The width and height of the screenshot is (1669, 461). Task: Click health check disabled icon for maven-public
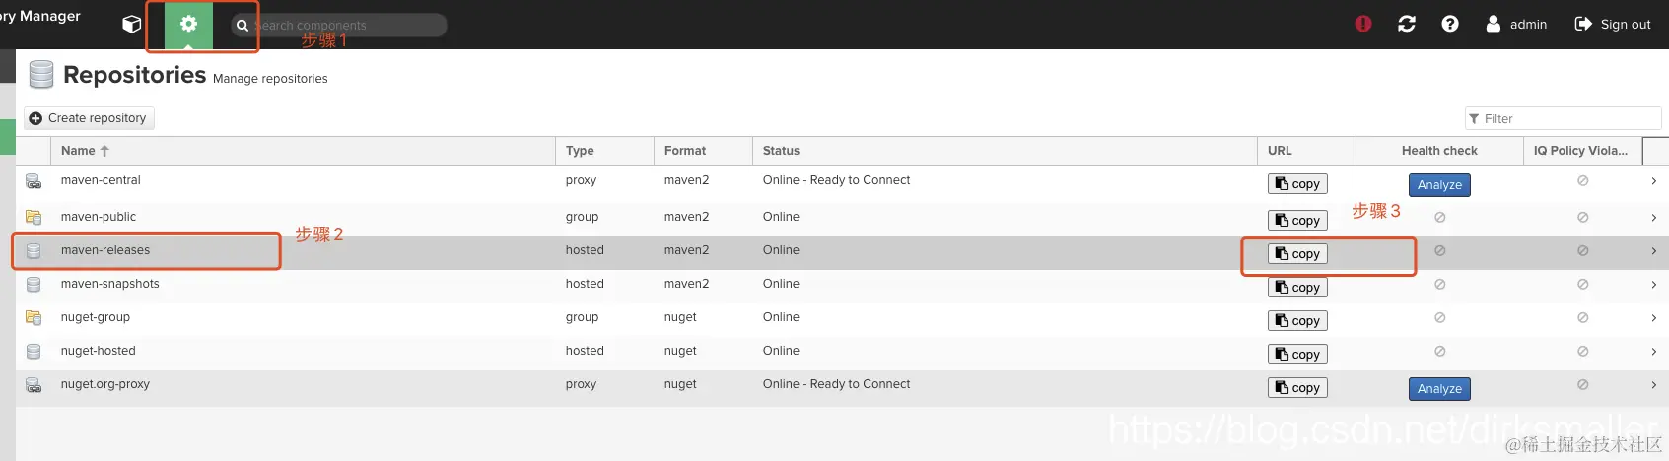tap(1440, 217)
